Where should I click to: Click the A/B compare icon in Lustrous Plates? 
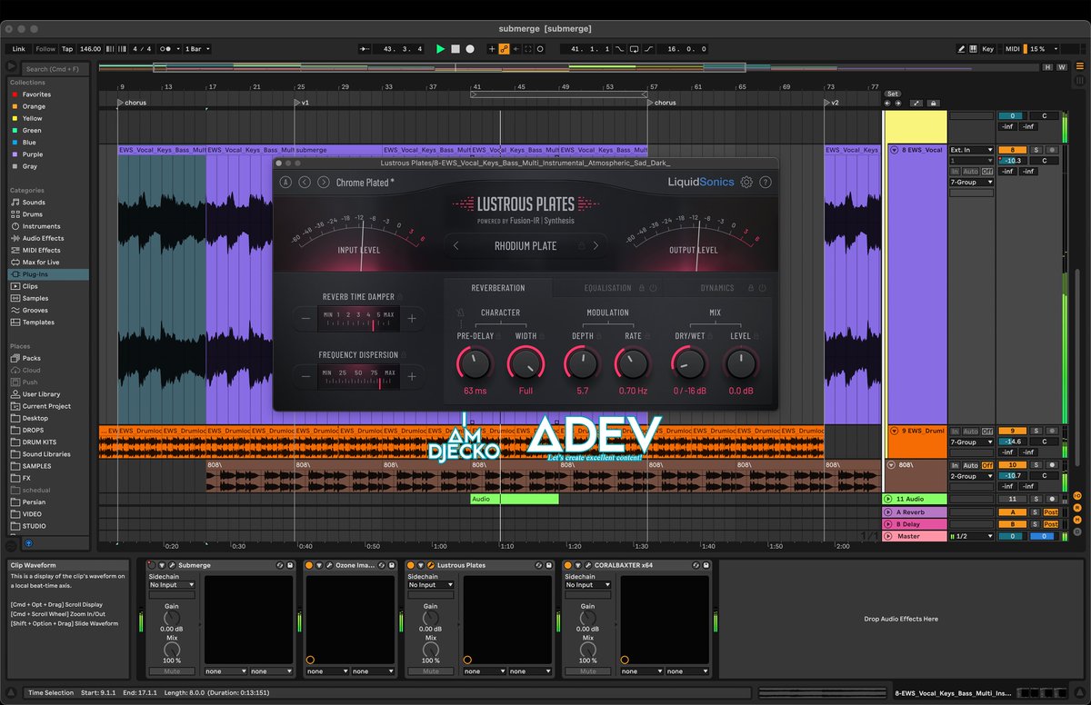click(285, 182)
